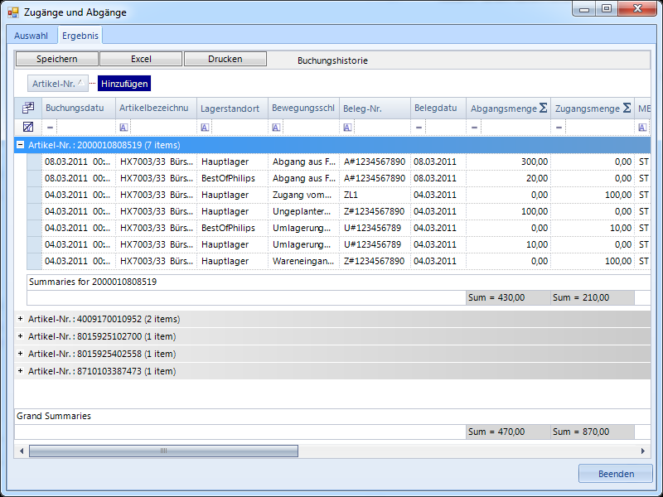Focus the Abgangsmenge filter field
Screen dimensions: 663x497
[515, 128]
